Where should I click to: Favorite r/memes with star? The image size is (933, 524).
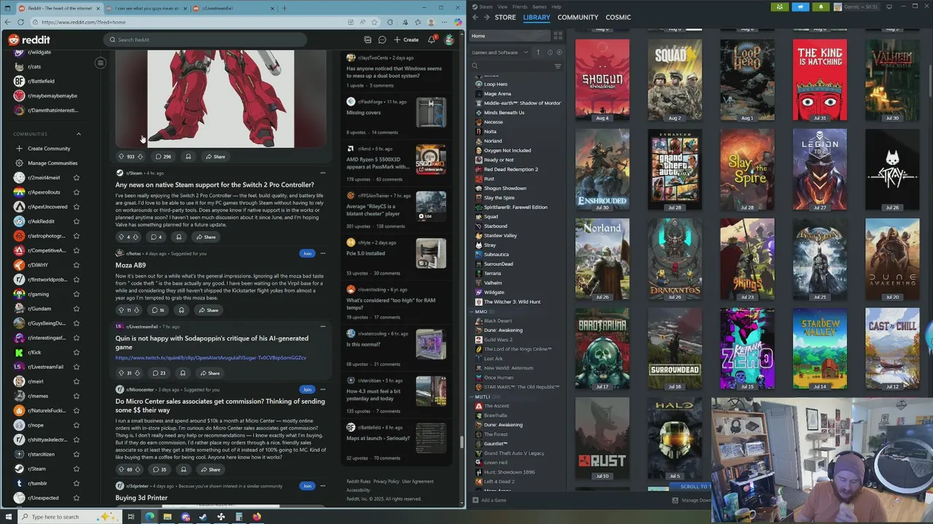[x=76, y=396]
